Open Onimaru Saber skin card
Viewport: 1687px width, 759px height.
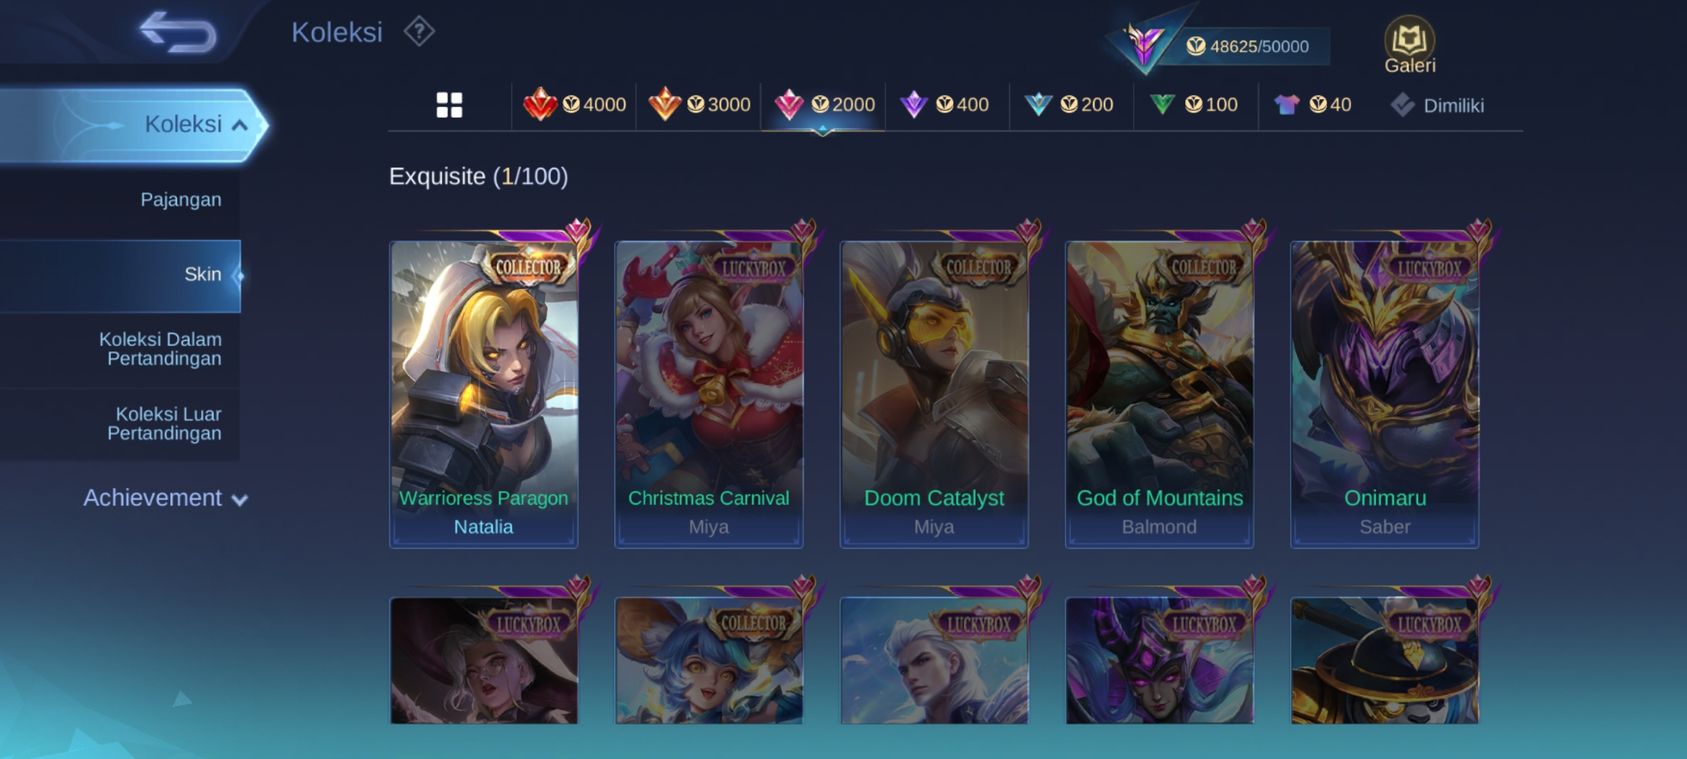point(1385,394)
